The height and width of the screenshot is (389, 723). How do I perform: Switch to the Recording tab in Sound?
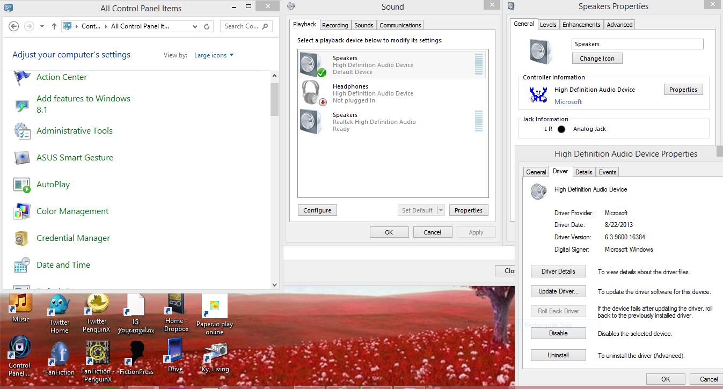coord(335,25)
